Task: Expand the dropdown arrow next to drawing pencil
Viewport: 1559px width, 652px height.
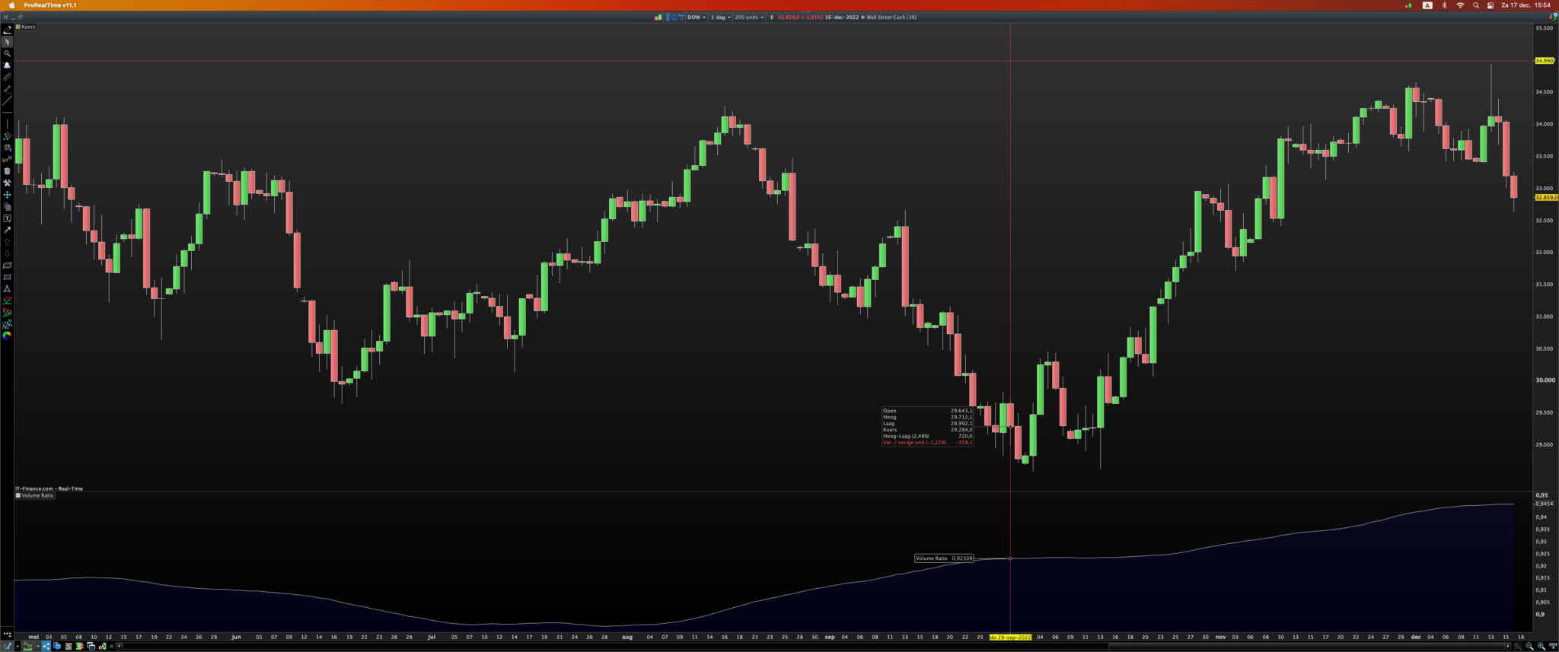Action: (x=16, y=646)
